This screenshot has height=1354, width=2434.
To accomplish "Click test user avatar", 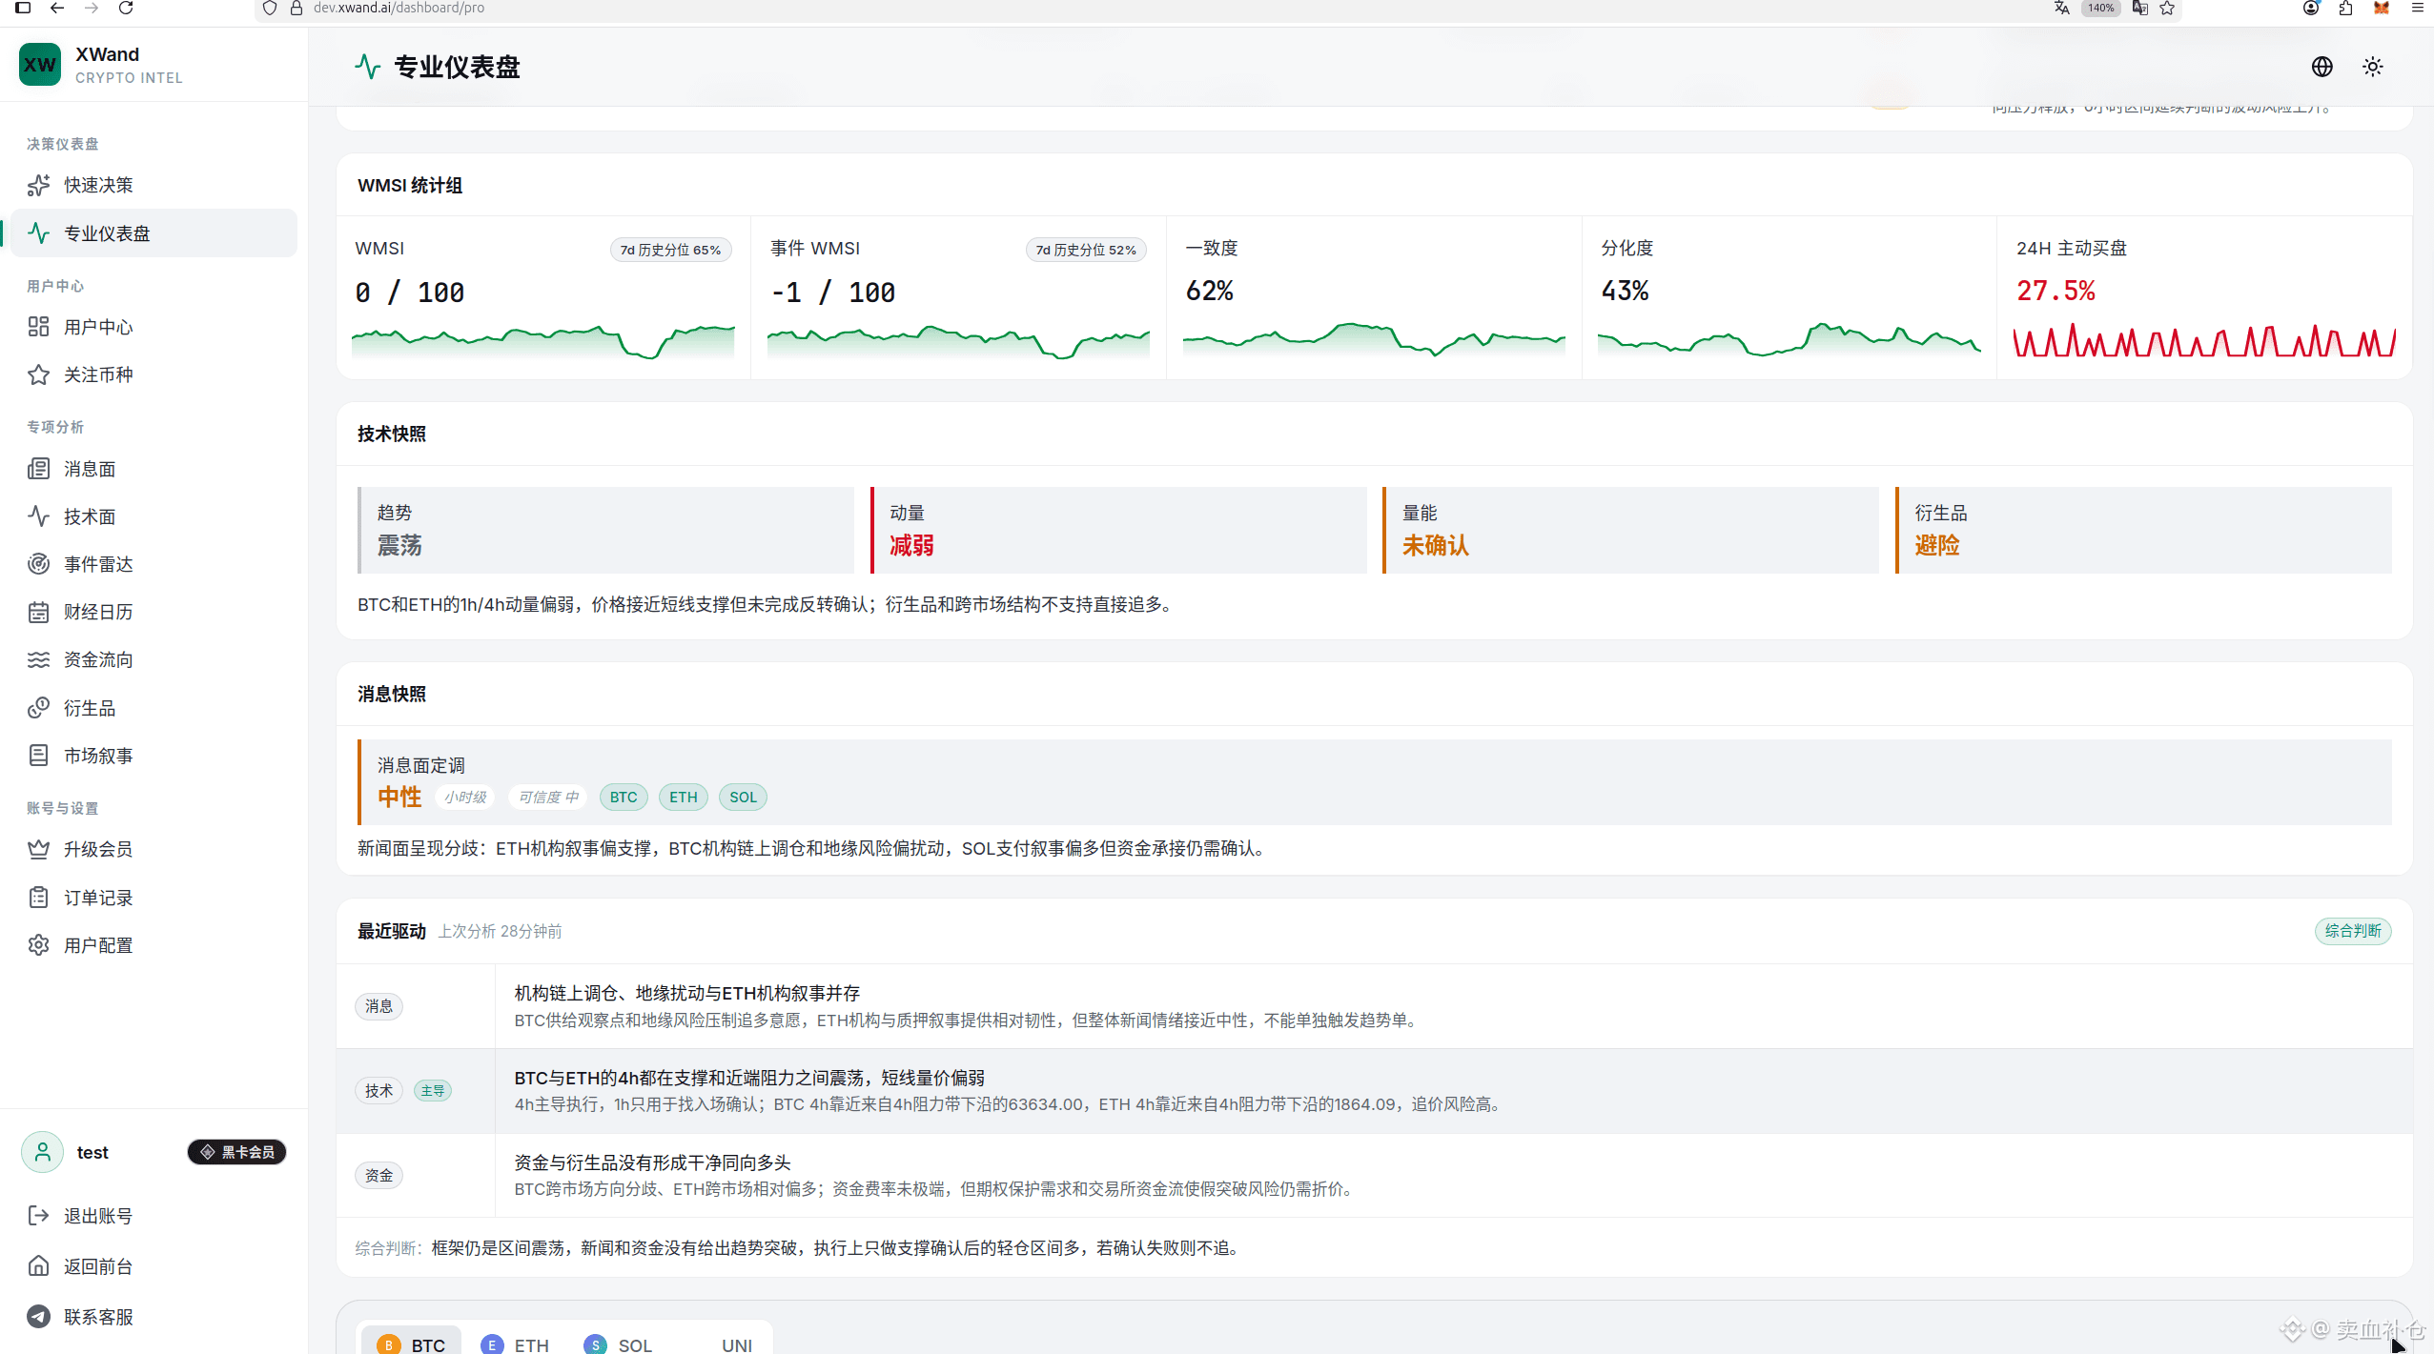I will pyautogui.click(x=43, y=1152).
